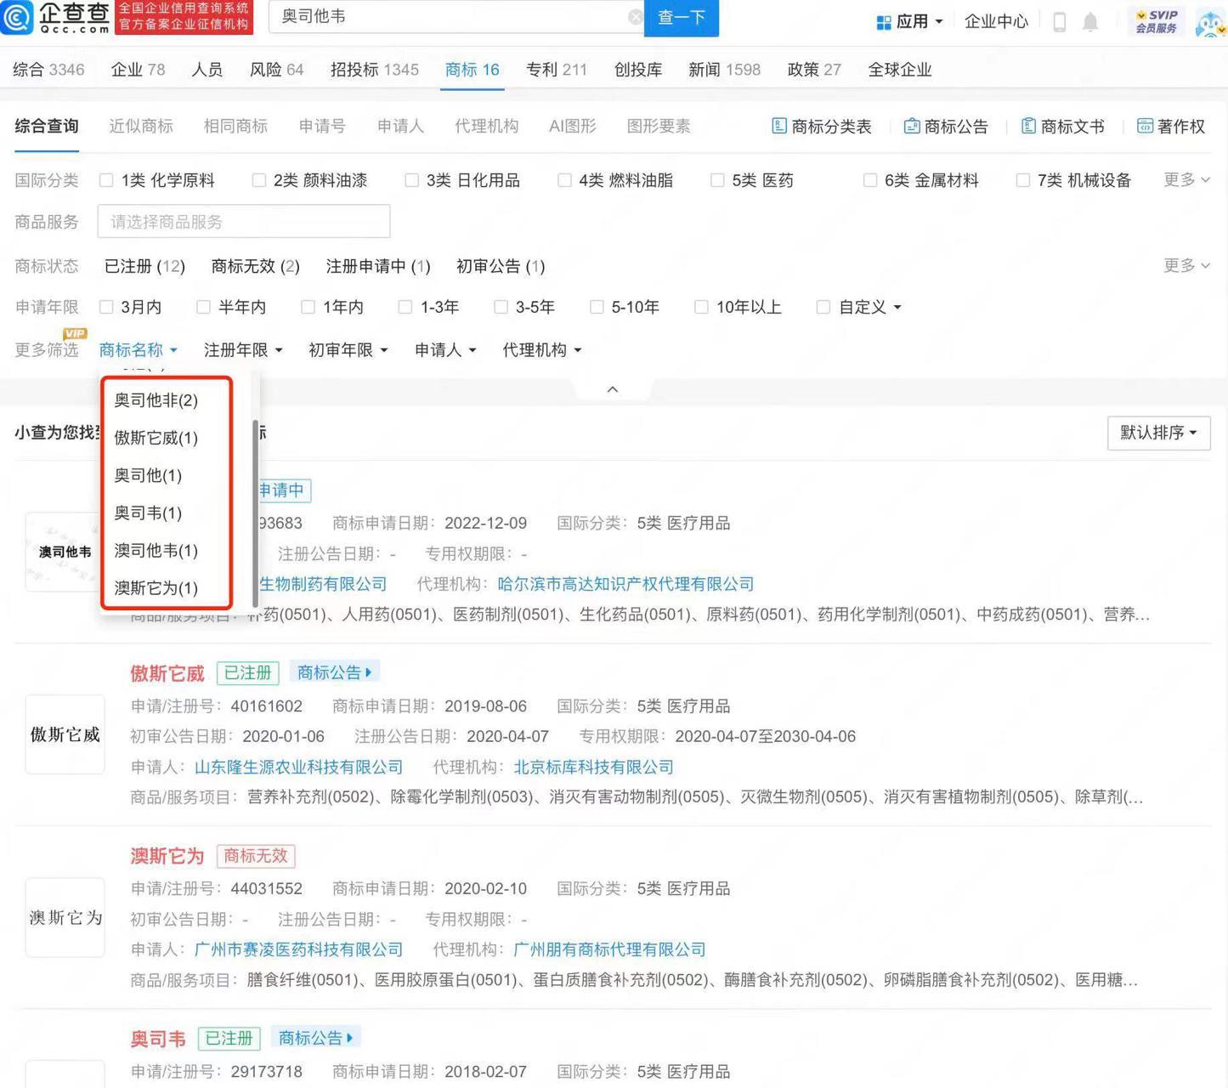Filter by 初审公告 (1) status

[x=501, y=267]
